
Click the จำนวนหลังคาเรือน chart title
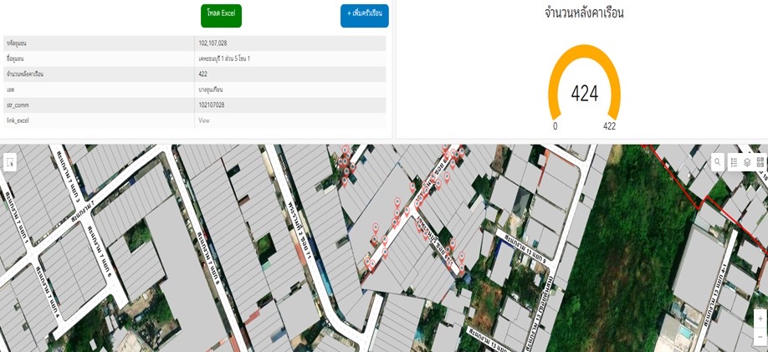[584, 13]
